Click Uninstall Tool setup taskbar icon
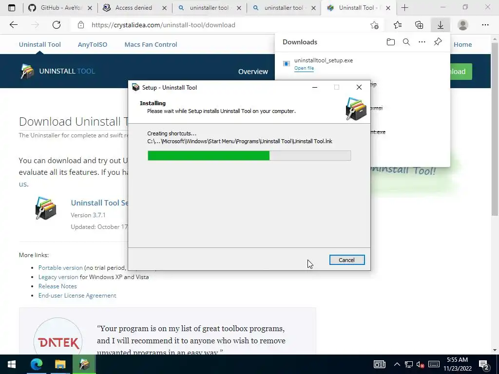This screenshot has width=499, height=374. [x=84, y=364]
